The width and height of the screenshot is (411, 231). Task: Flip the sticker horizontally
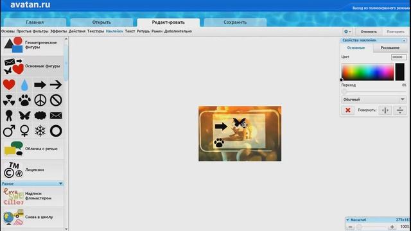pyautogui.click(x=385, y=110)
